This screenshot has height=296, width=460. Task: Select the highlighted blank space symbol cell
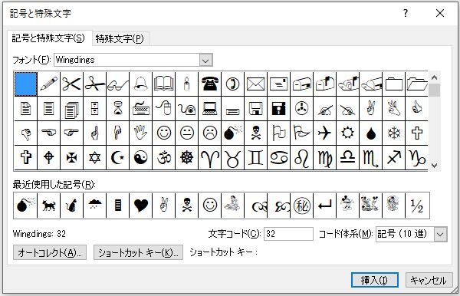[x=26, y=84]
